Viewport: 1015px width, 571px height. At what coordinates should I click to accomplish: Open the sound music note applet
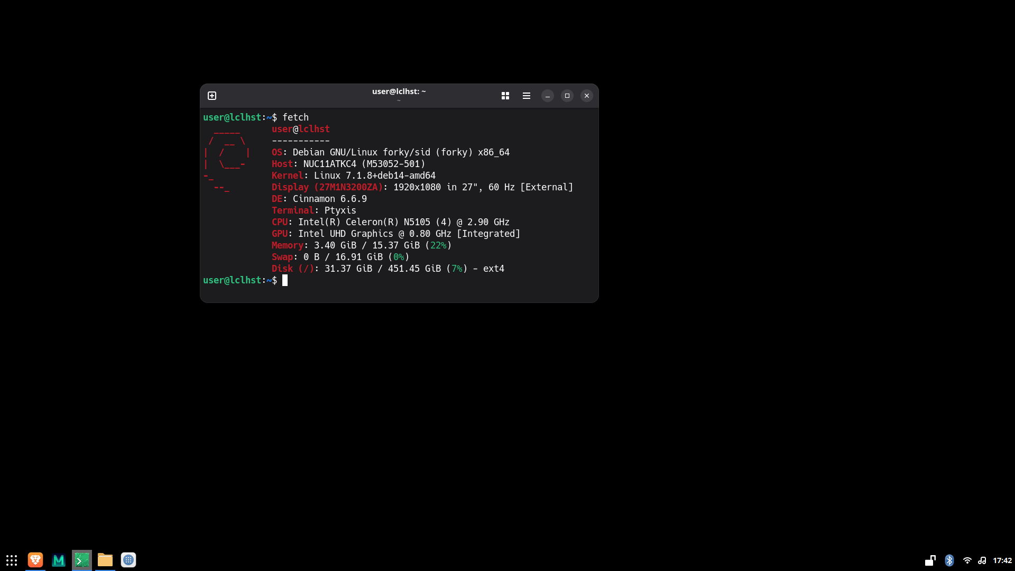pos(982,560)
